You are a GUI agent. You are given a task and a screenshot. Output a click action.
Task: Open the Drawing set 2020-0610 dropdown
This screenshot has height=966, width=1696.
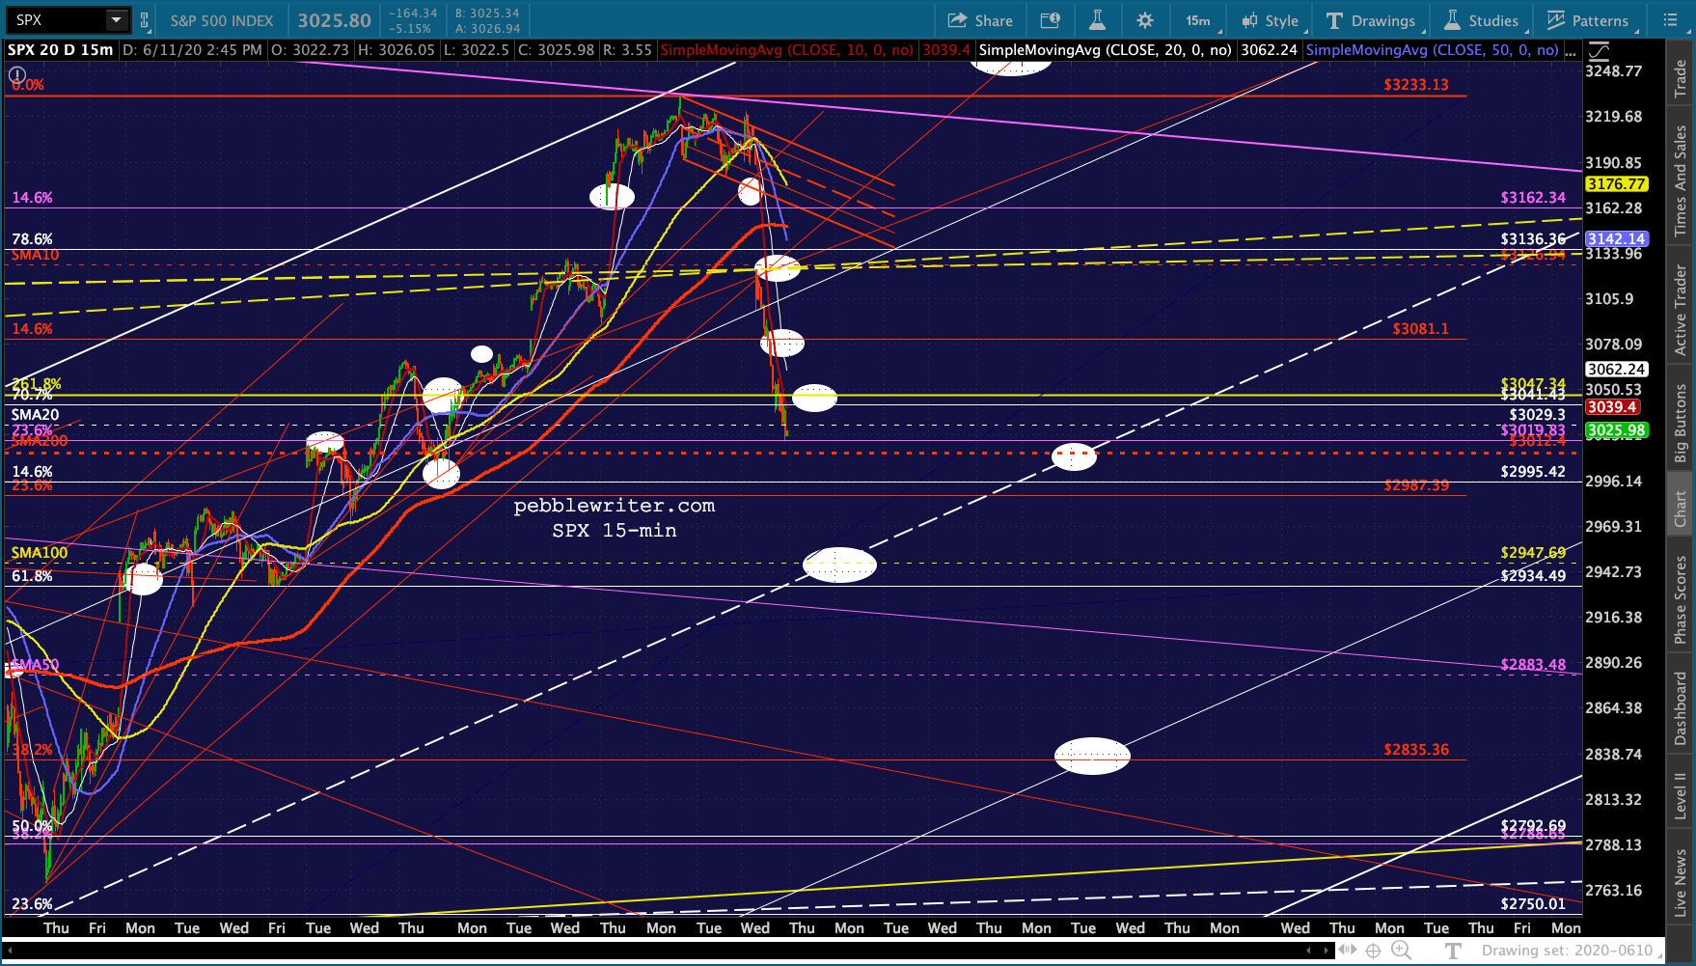1571,951
